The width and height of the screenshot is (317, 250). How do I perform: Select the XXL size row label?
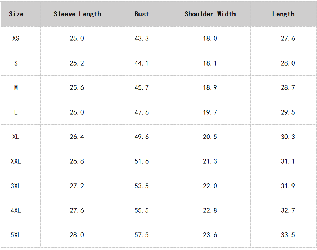(16, 161)
